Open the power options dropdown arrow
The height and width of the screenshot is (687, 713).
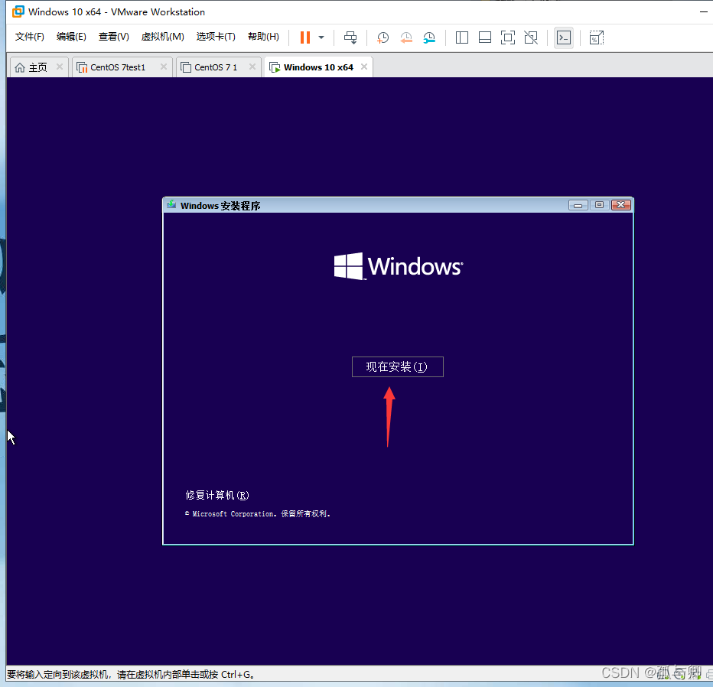[321, 37]
